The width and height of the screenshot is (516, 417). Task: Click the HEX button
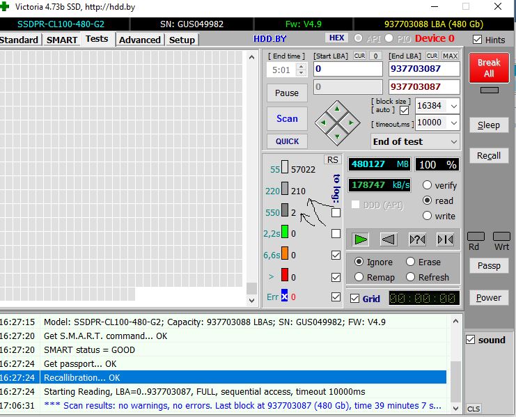[x=336, y=38]
